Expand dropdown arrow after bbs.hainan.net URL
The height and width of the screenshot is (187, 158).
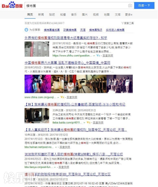click(x=56, y=147)
